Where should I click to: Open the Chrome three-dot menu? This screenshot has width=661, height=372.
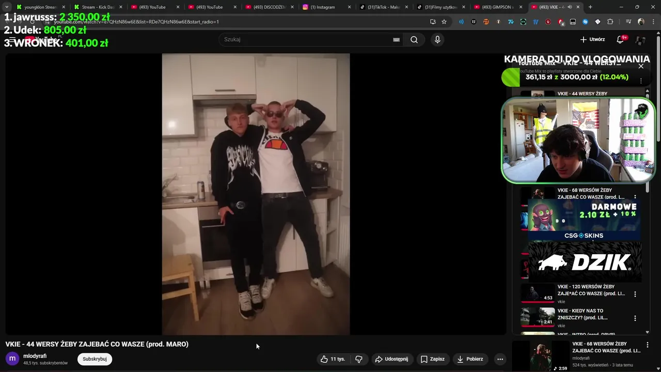point(653,22)
